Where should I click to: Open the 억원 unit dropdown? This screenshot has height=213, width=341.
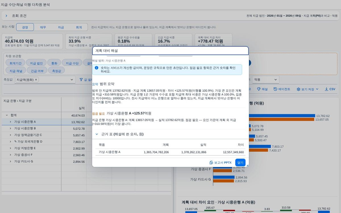coord(266,80)
